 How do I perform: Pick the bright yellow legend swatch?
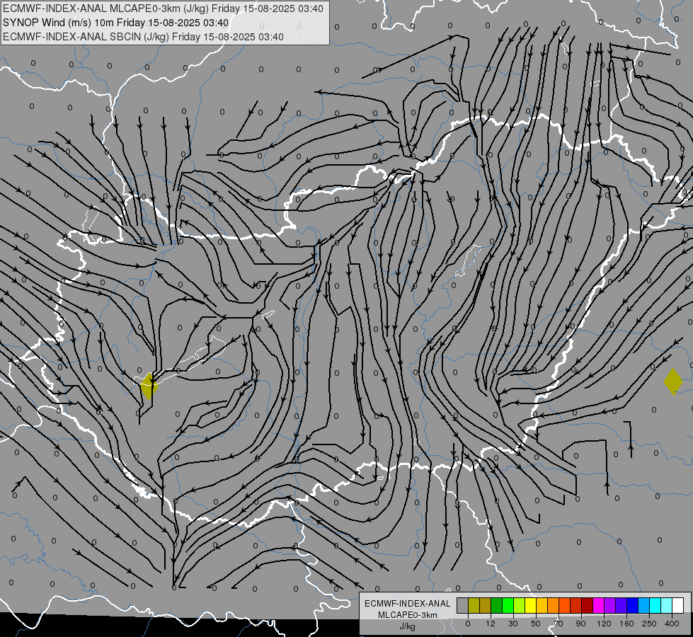pos(530,605)
